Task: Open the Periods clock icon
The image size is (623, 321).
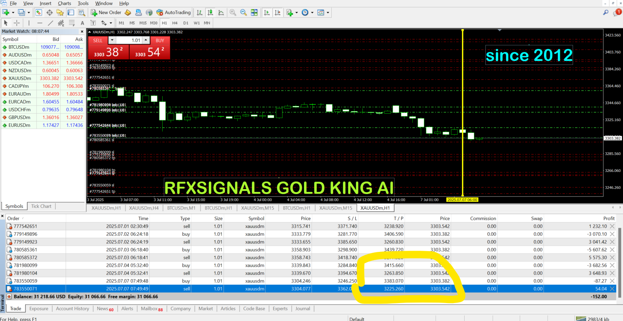Action: tap(305, 12)
